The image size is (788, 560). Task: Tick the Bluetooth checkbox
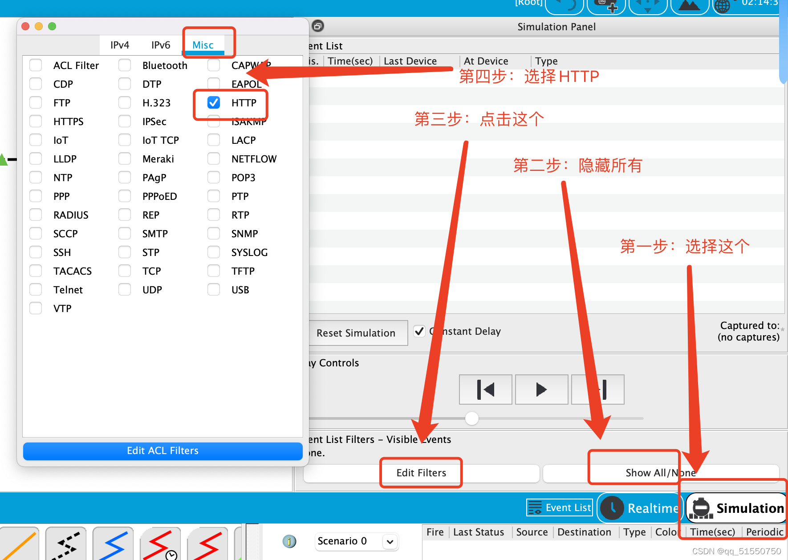125,65
